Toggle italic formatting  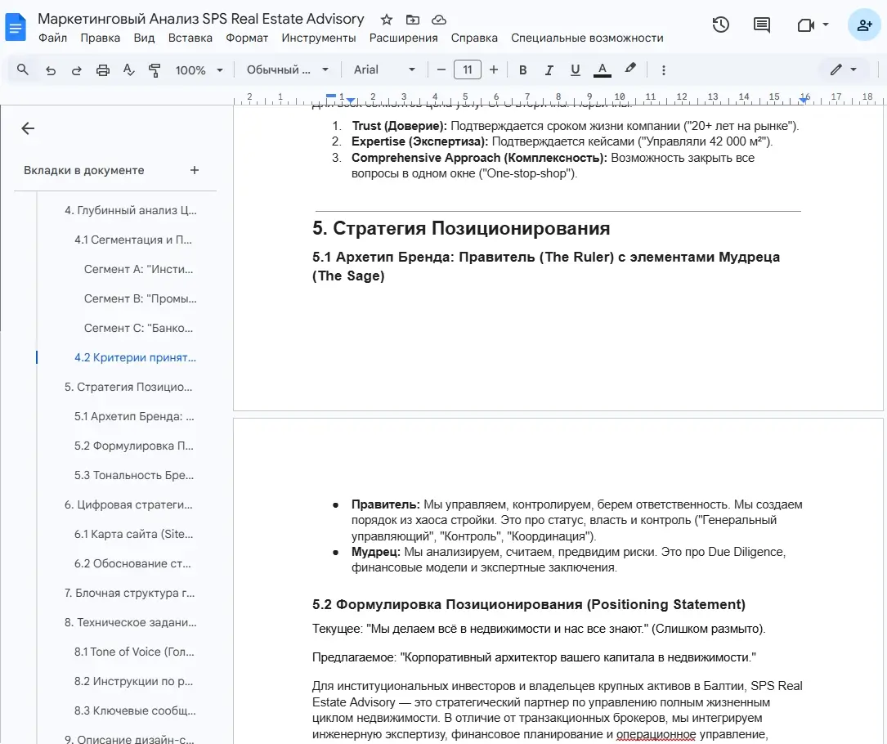tap(549, 69)
